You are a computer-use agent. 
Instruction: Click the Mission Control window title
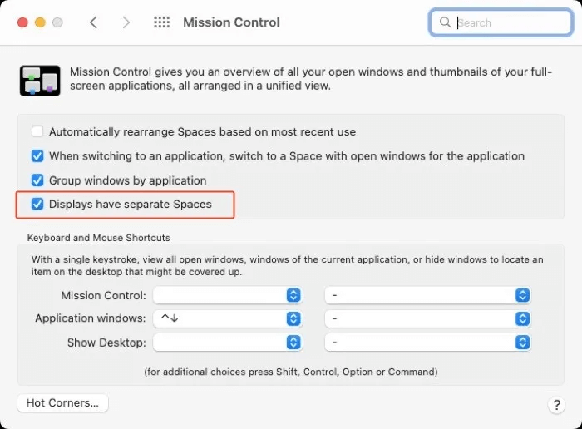point(231,22)
